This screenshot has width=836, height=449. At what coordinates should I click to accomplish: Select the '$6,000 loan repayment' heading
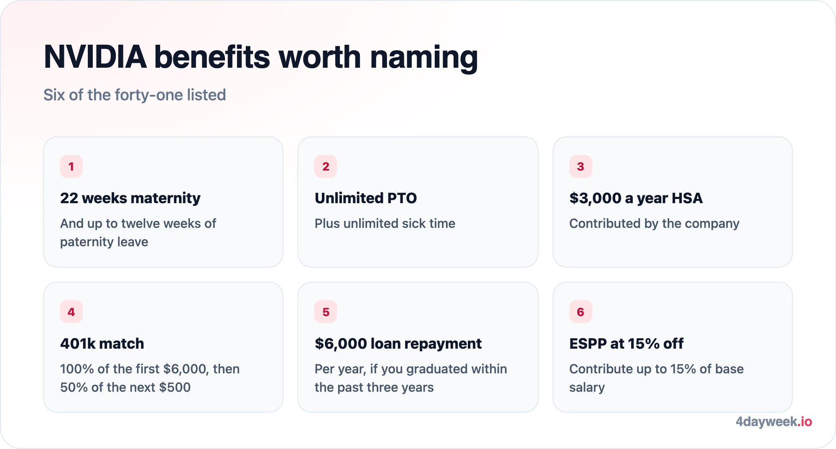pyautogui.click(x=398, y=344)
